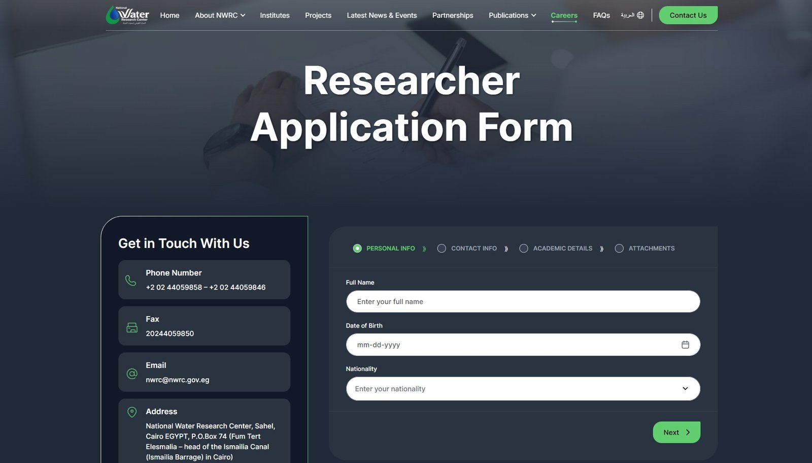Open the Nationality dropdown
The width and height of the screenshot is (812, 463).
(x=523, y=389)
